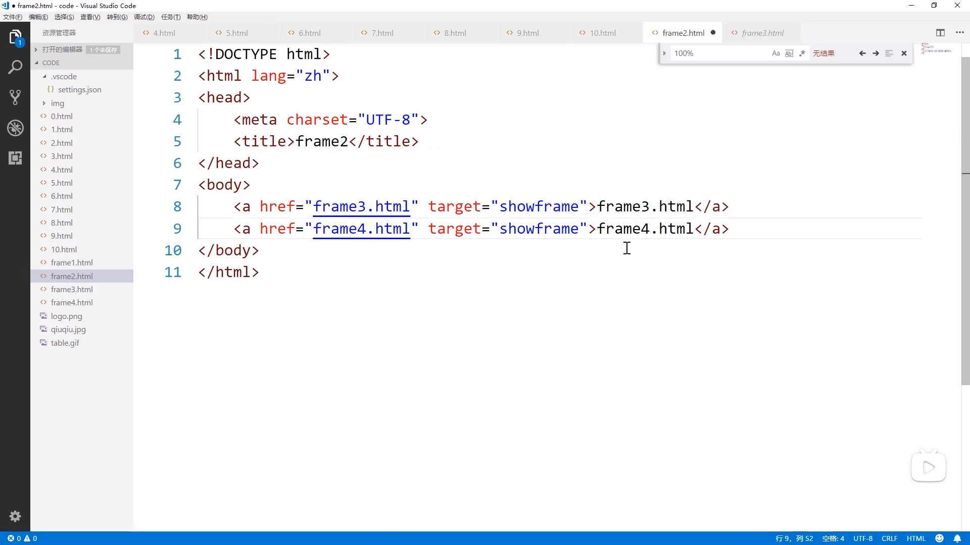Toggle match case in find widget

(776, 53)
